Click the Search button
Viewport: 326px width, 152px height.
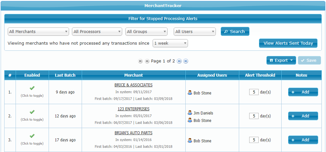tap(235, 31)
